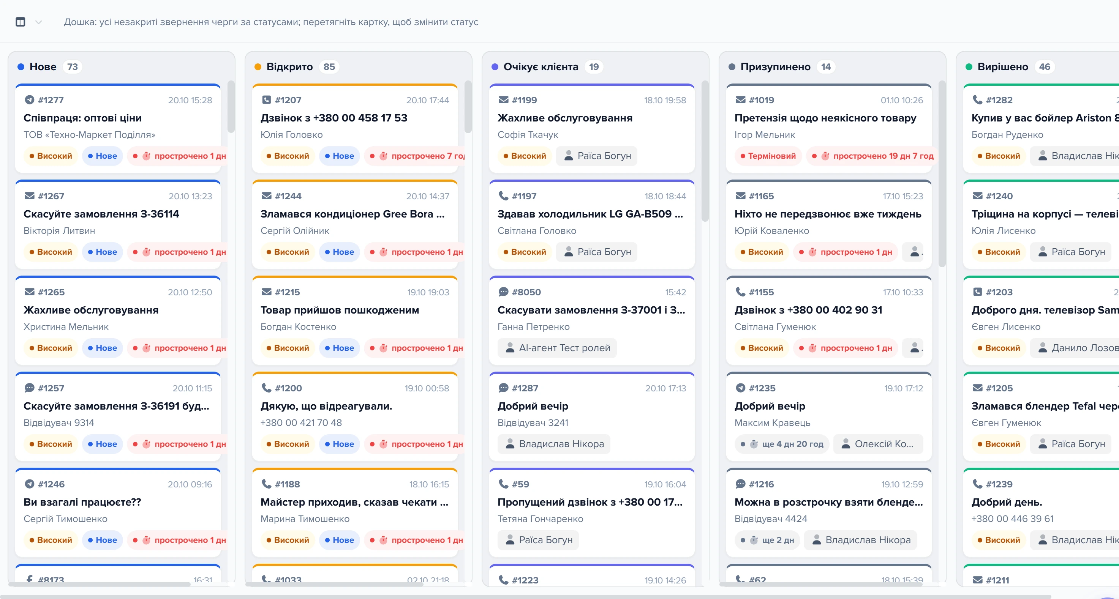Click 'Нове' column header

(43, 67)
